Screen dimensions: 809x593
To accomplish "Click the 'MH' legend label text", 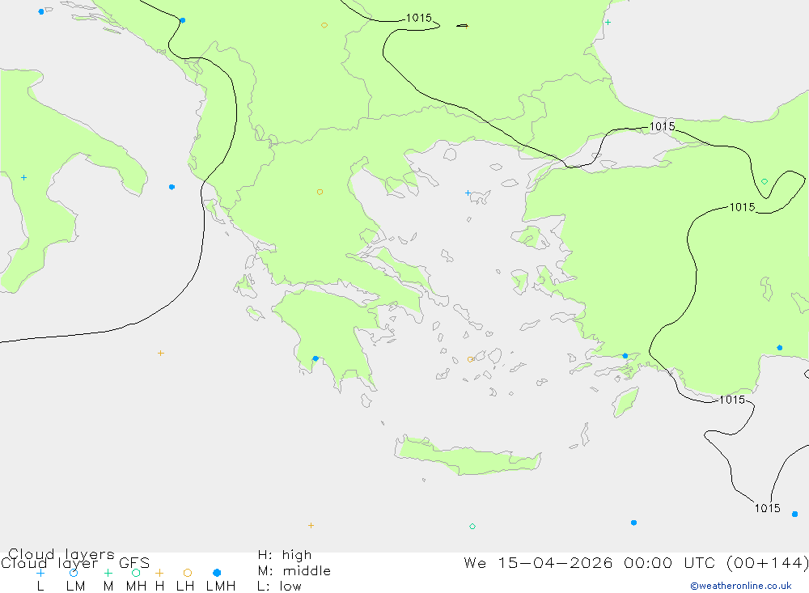I will [136, 587].
